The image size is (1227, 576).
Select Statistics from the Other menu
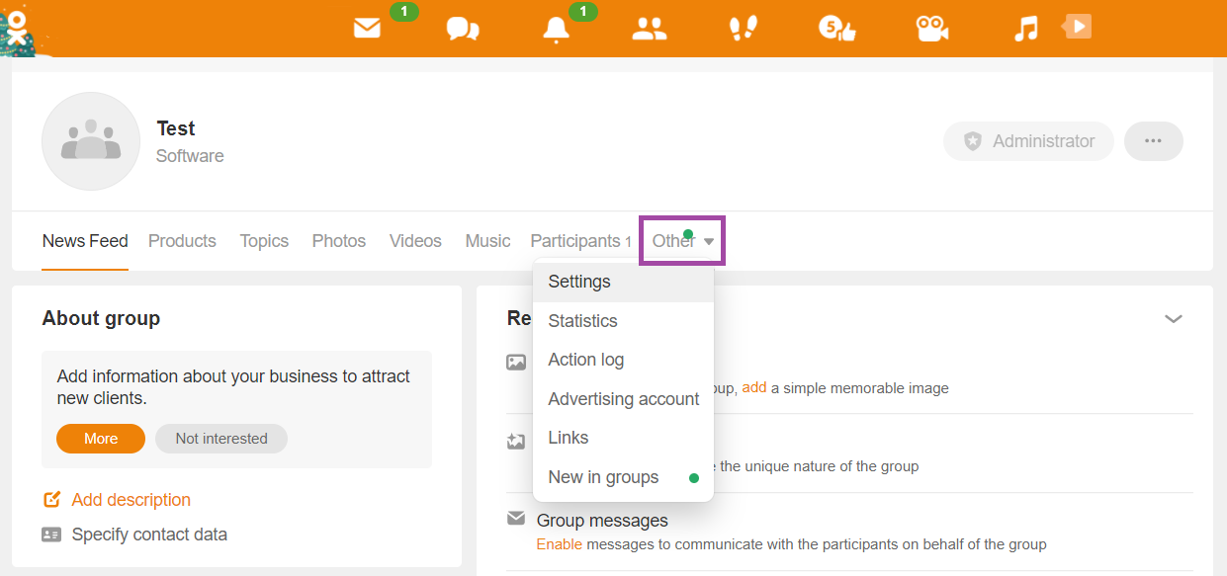point(623,321)
